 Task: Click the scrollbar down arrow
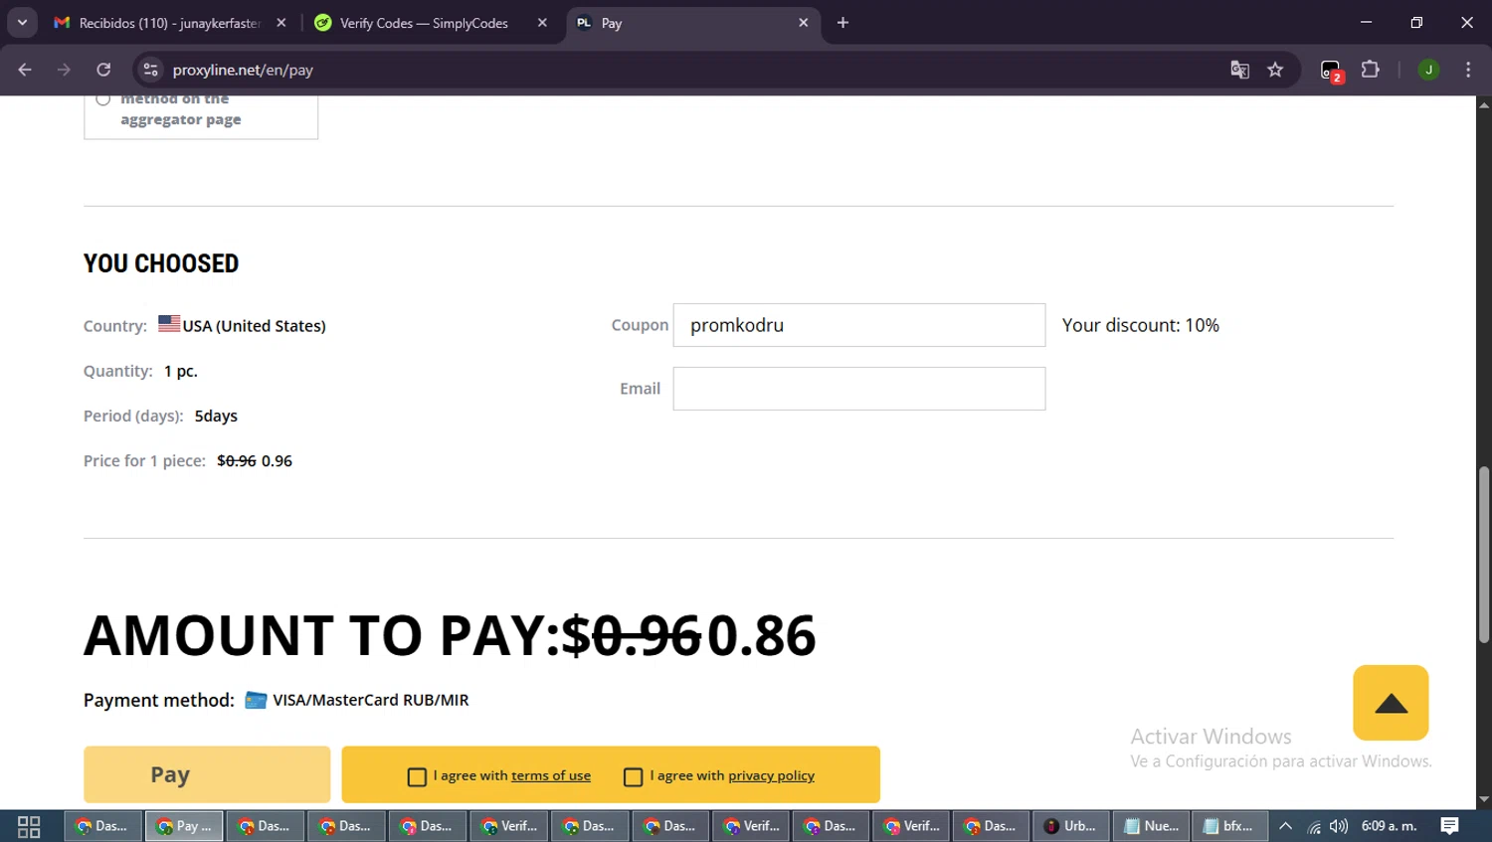tap(1484, 799)
